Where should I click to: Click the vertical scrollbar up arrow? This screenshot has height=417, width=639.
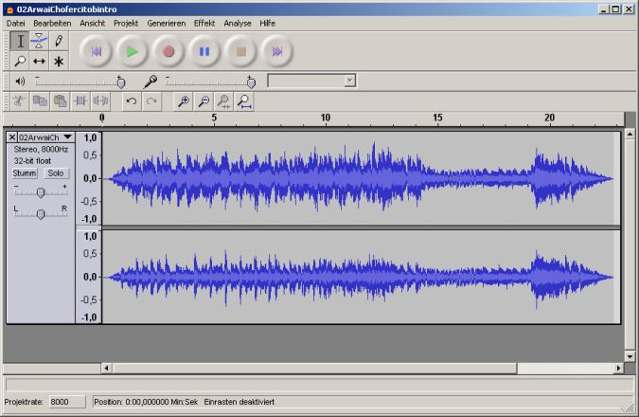(x=630, y=135)
